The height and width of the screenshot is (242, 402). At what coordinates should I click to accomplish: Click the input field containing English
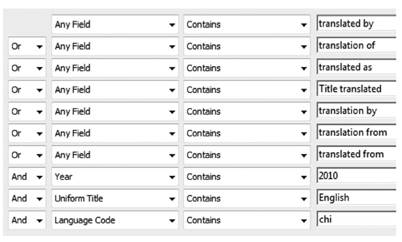357,197
